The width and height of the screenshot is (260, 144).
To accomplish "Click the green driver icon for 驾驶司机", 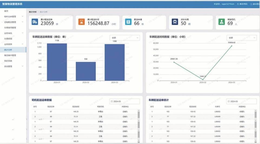I will [222, 22].
